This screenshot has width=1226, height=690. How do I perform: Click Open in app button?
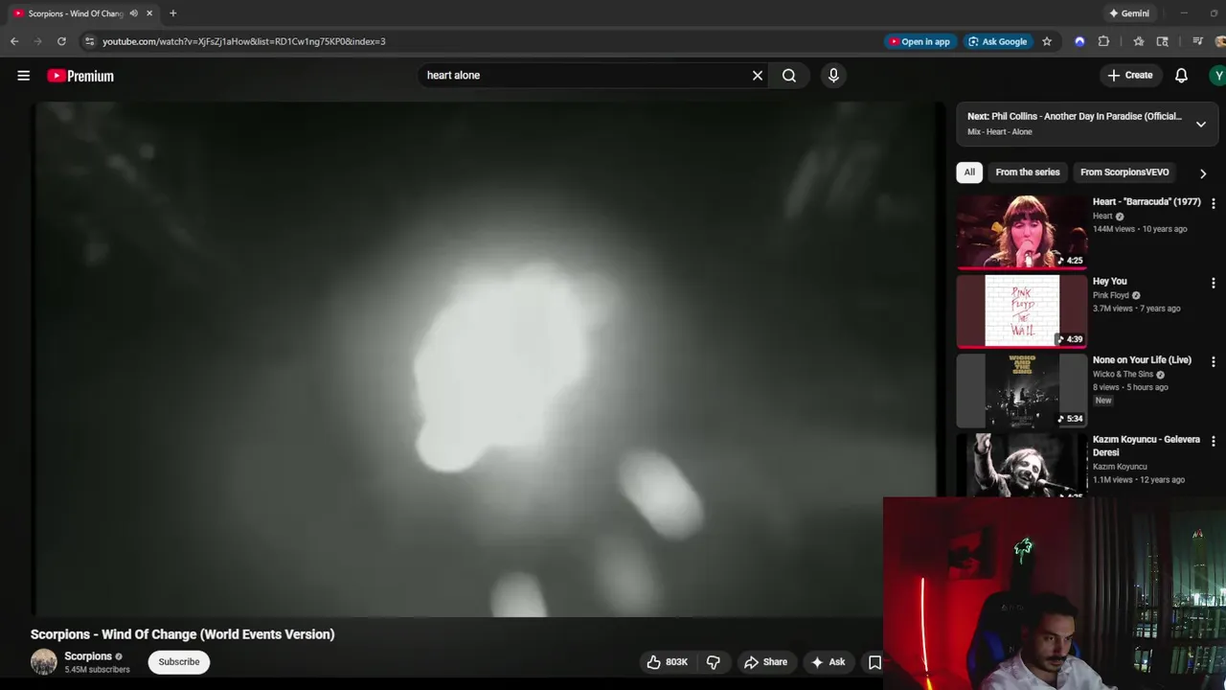tap(919, 41)
